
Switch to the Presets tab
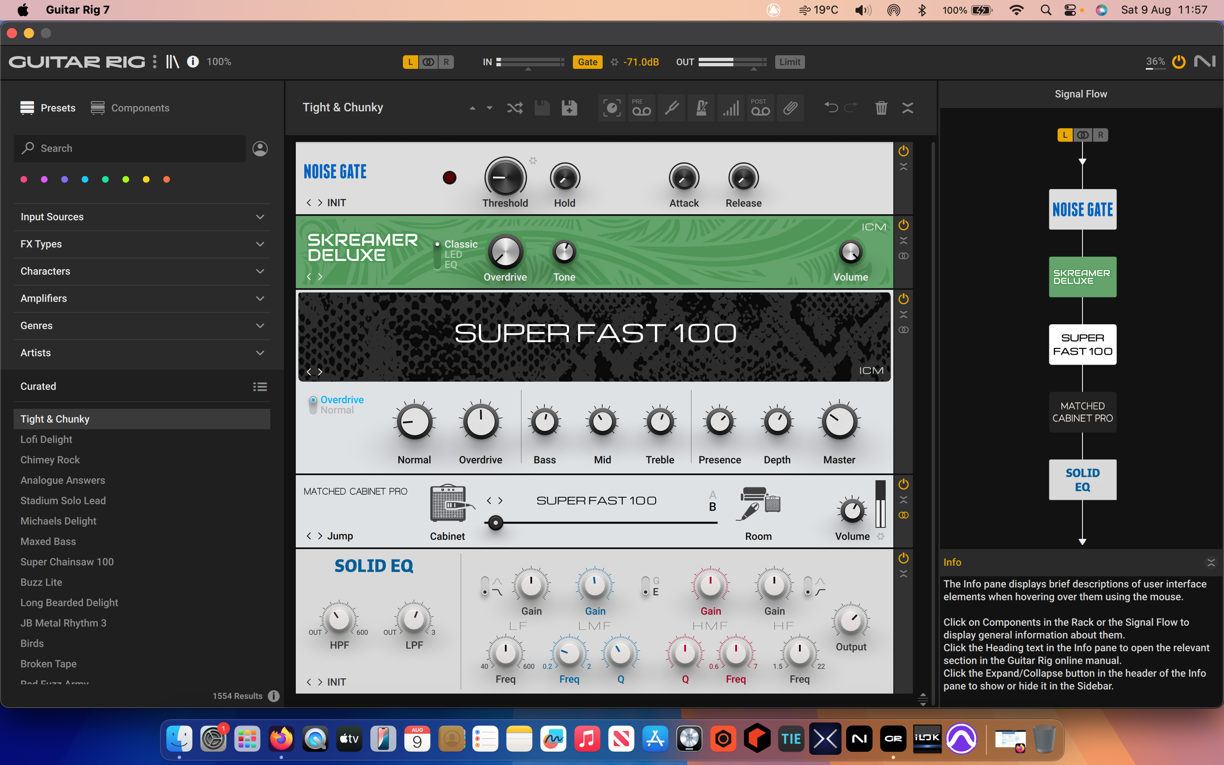click(x=48, y=108)
